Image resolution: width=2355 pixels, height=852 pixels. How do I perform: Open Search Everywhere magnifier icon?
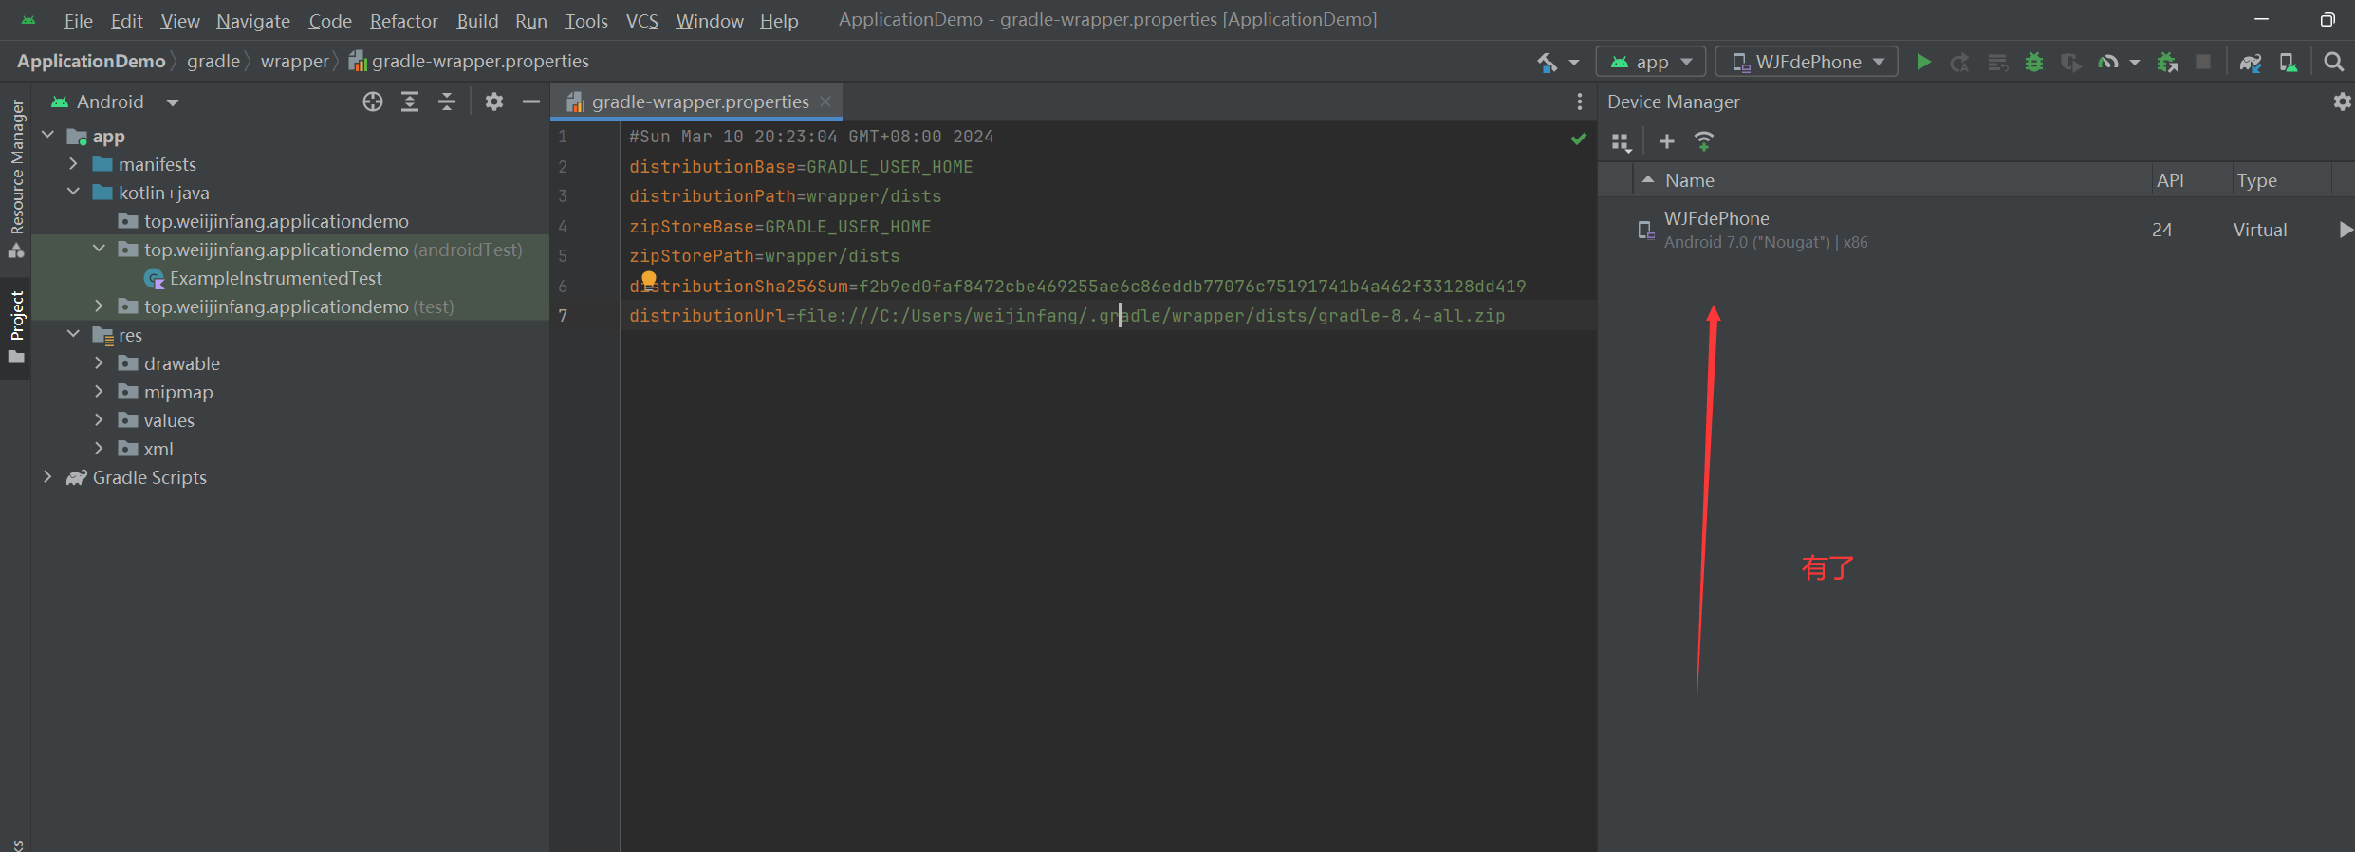click(2333, 63)
